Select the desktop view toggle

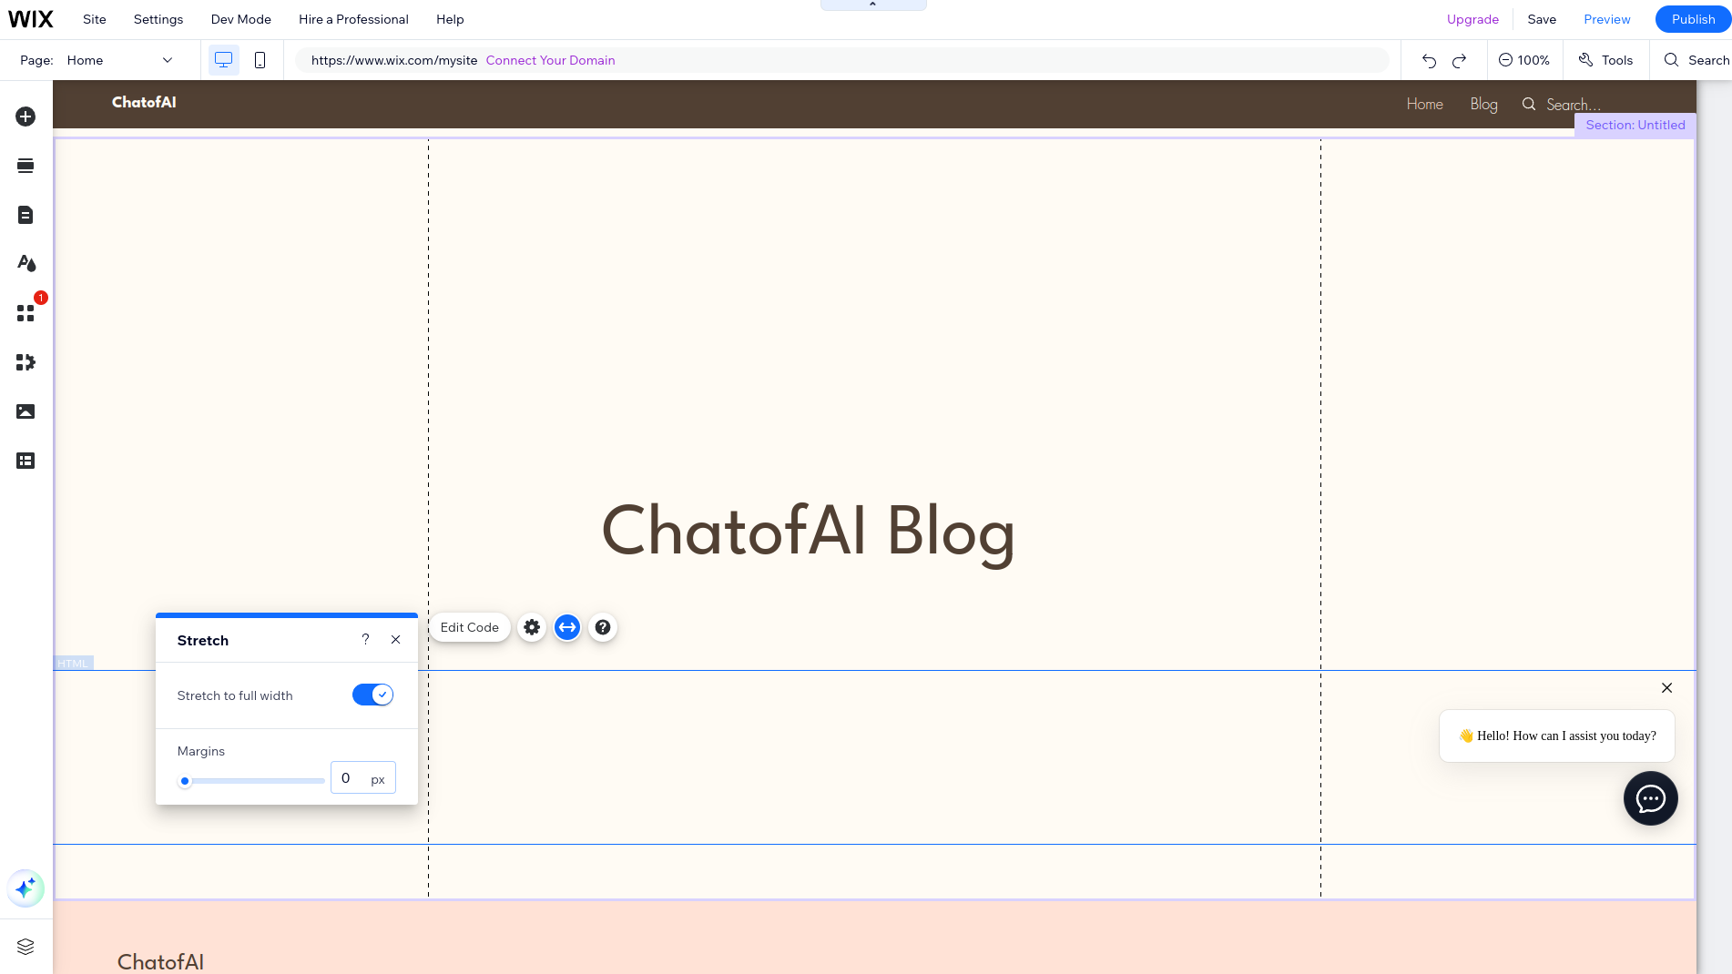(x=223, y=60)
